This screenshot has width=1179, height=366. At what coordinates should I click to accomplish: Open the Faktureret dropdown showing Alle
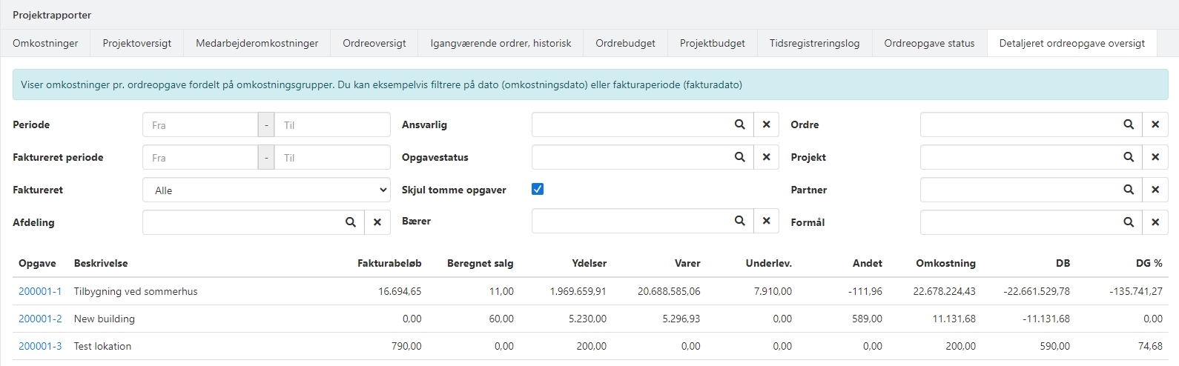coord(266,190)
